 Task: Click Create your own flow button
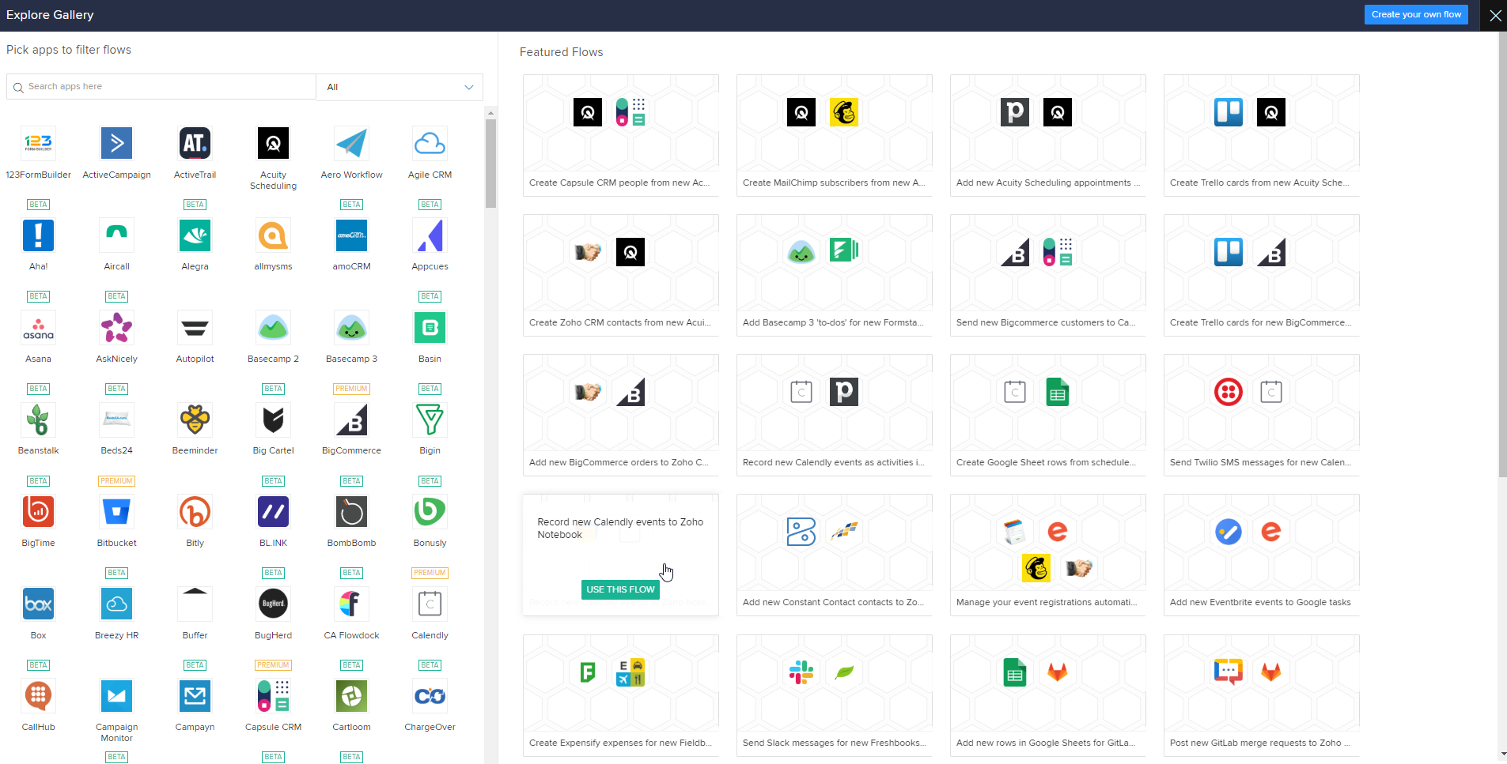click(x=1416, y=14)
